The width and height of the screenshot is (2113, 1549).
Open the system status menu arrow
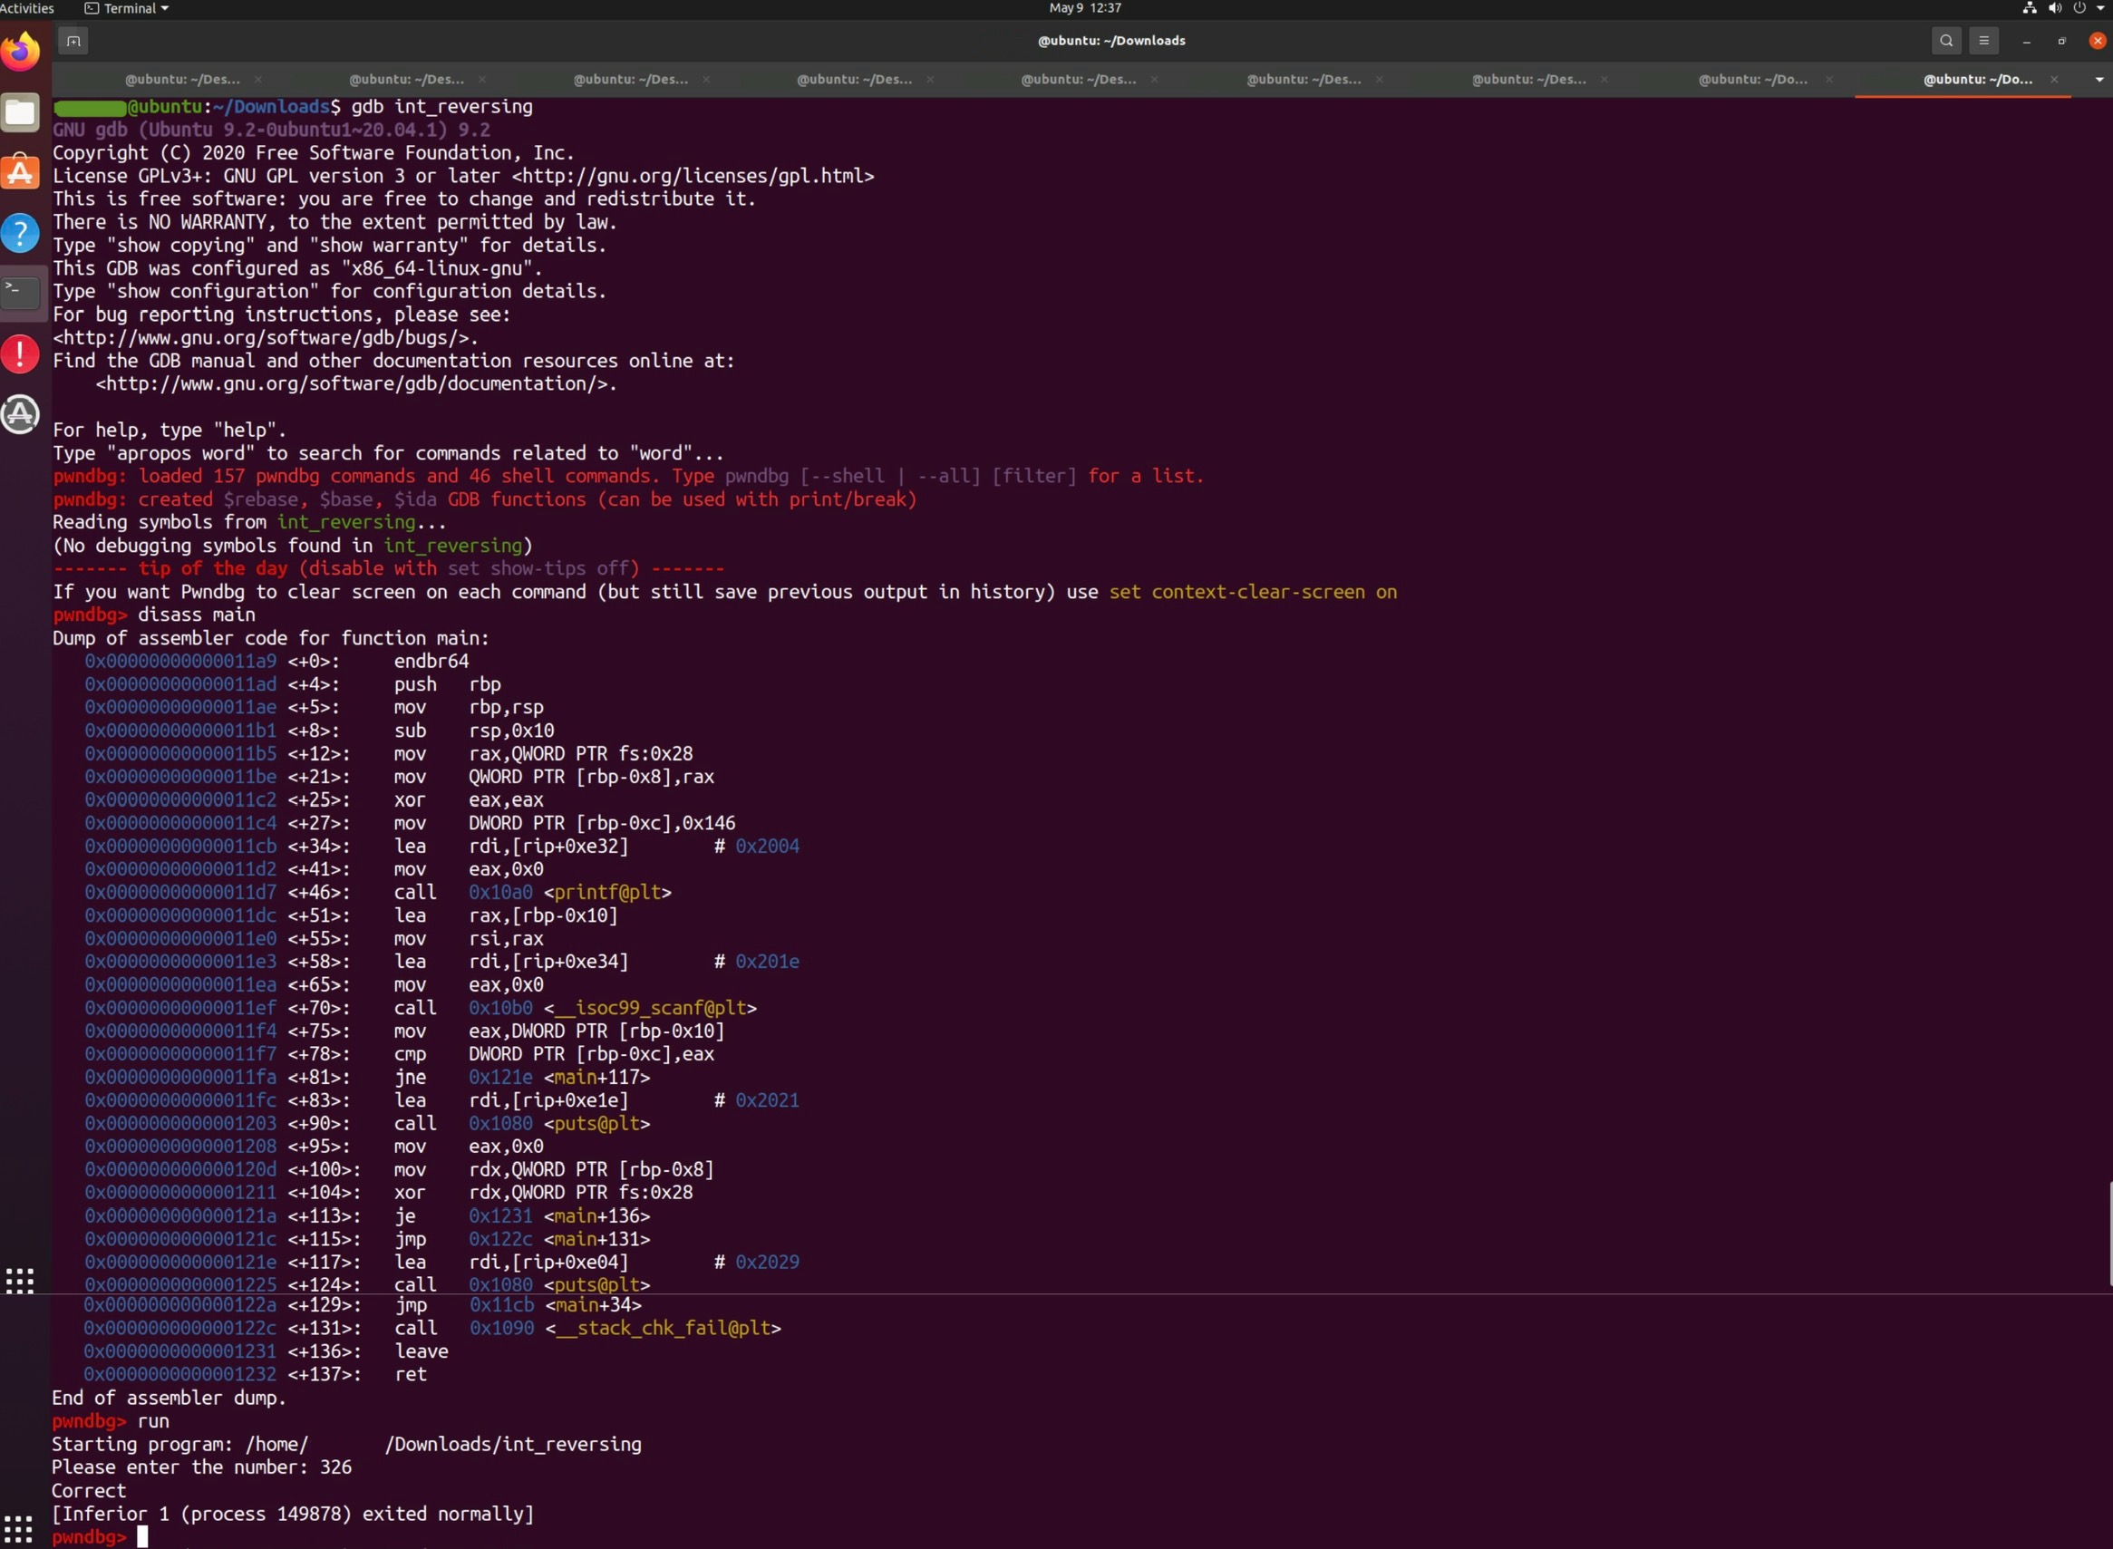click(x=2101, y=8)
